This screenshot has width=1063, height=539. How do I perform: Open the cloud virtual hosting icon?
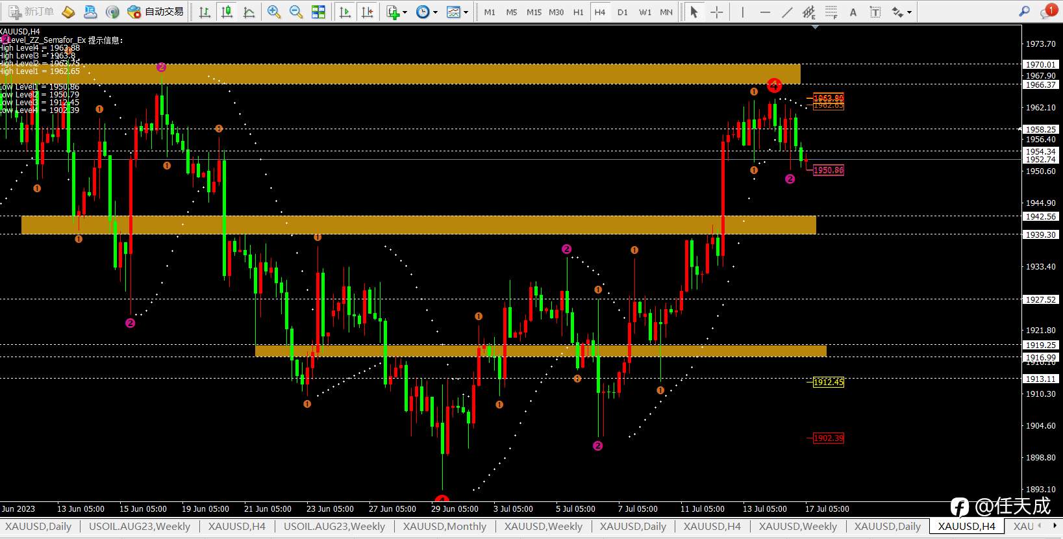pyautogui.click(x=90, y=12)
